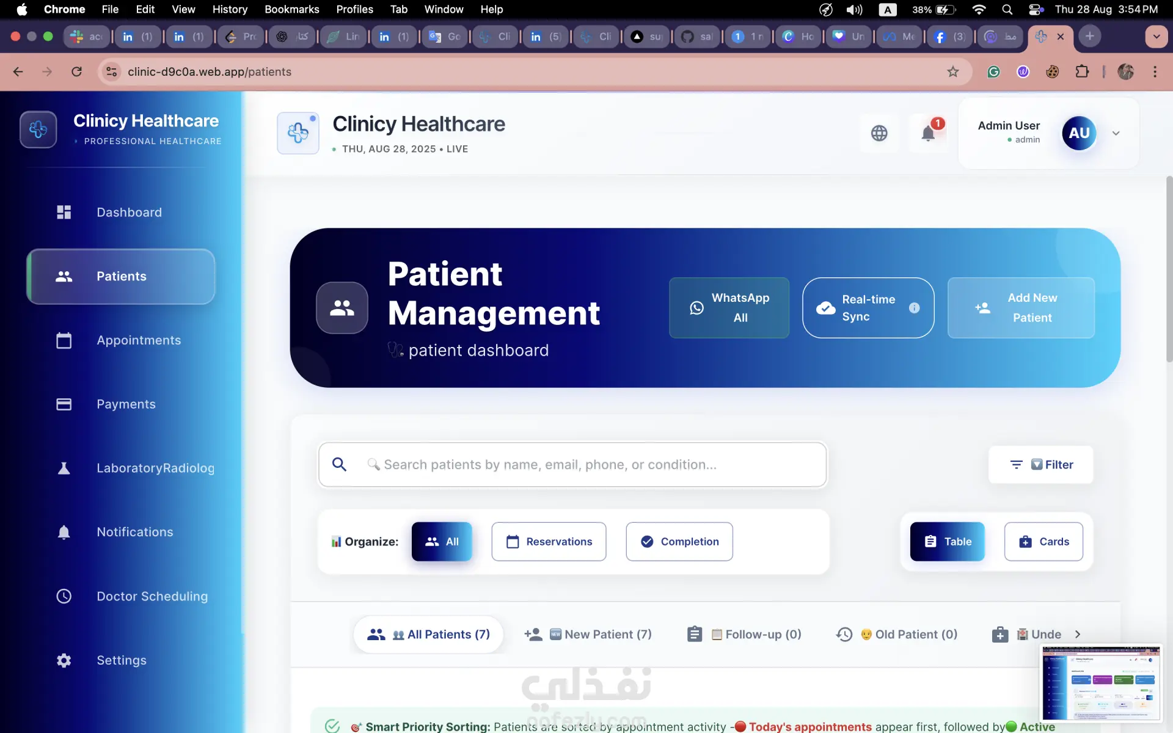Open the Bookmarks menu in menu bar
1173x733 pixels.
[291, 9]
